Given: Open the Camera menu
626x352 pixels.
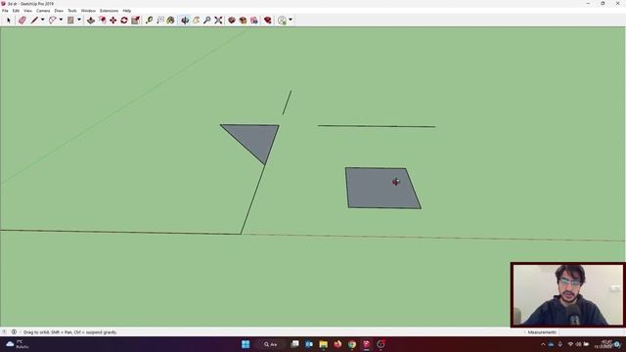Looking at the screenshot, I should (43, 11).
